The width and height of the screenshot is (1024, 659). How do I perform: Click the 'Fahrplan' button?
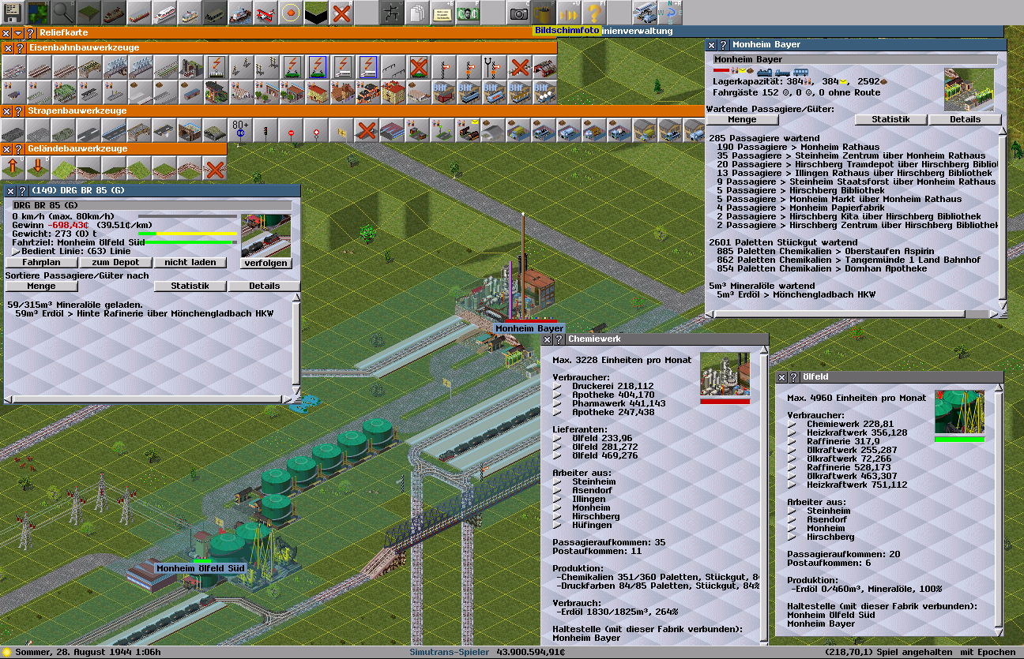[x=41, y=262]
